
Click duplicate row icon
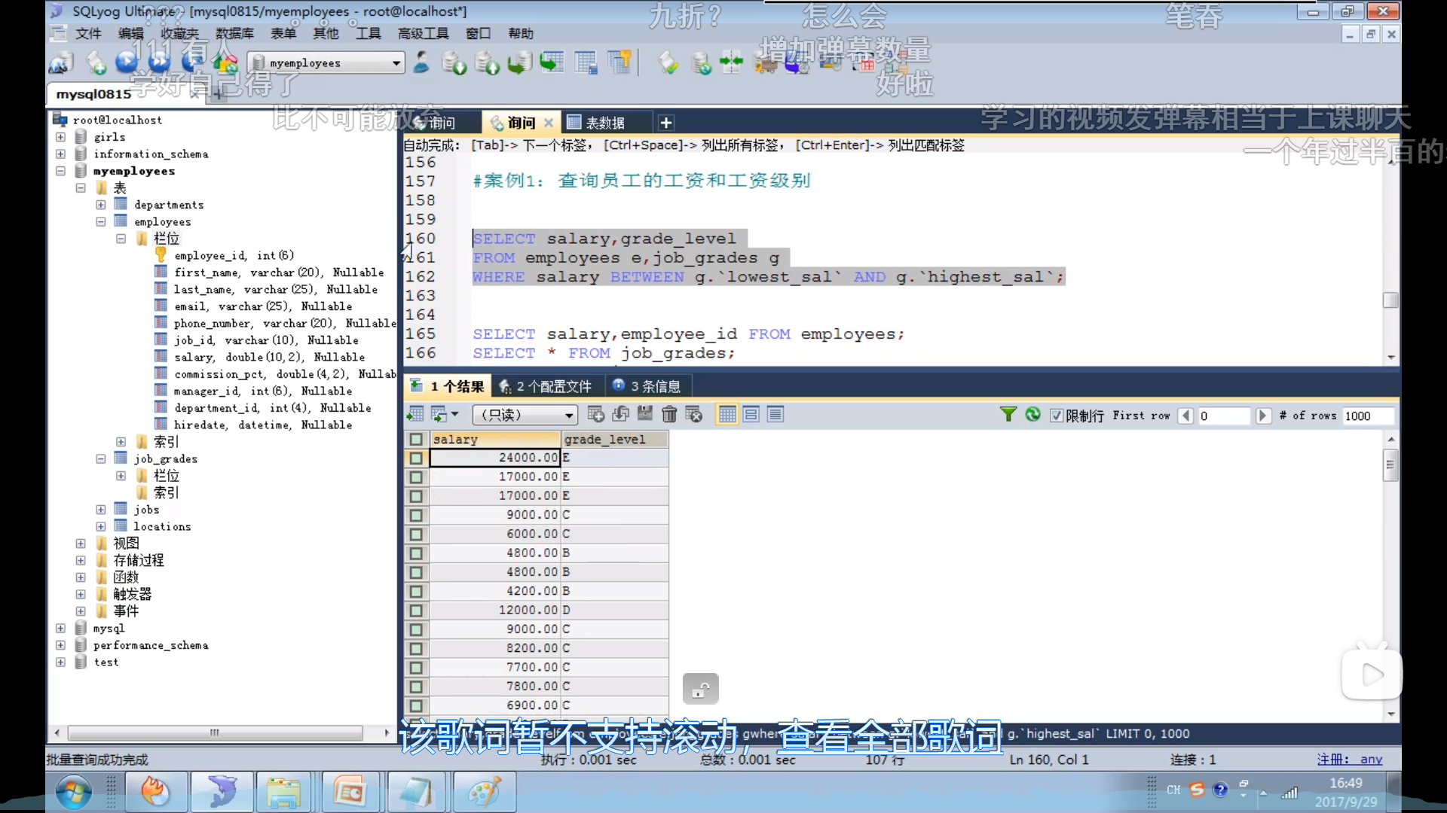[x=620, y=415]
